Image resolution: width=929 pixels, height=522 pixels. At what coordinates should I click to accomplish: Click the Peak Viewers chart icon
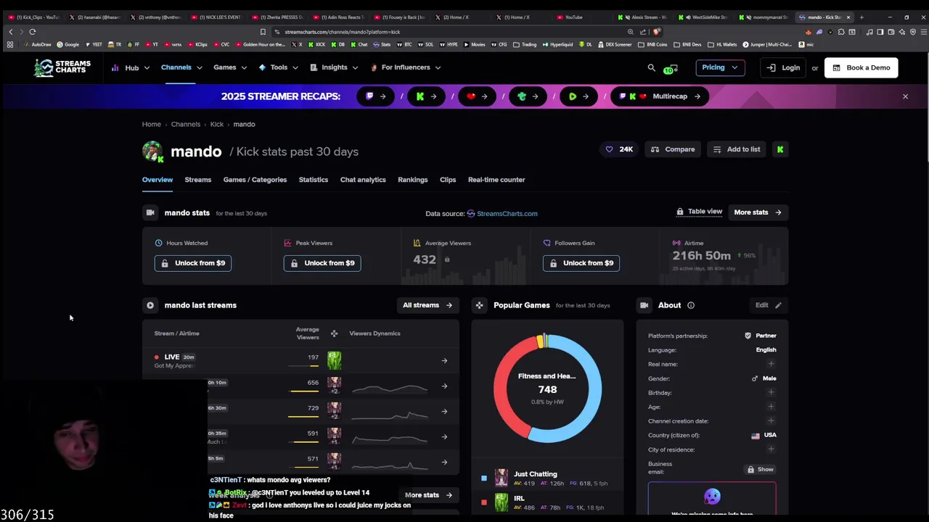pyautogui.click(x=288, y=243)
